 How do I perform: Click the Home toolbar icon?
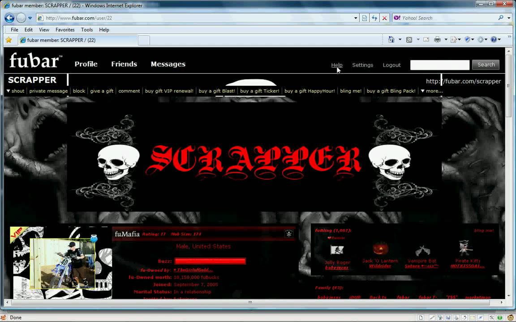pyautogui.click(x=391, y=40)
